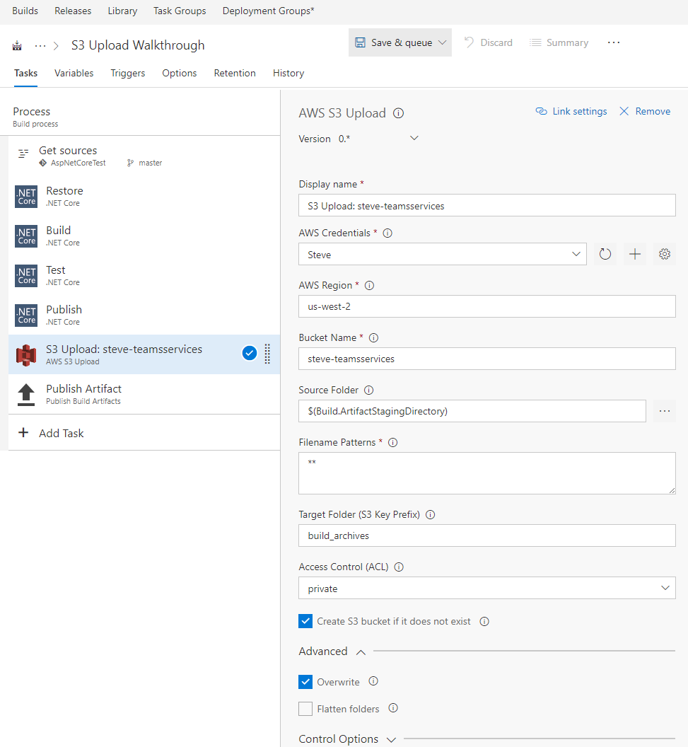688x747 pixels.
Task: Click the info icon next to AWS Region
Action: [370, 285]
